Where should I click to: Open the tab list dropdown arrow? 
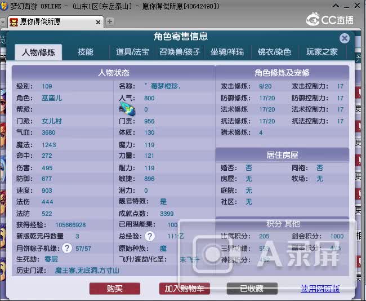3,22
